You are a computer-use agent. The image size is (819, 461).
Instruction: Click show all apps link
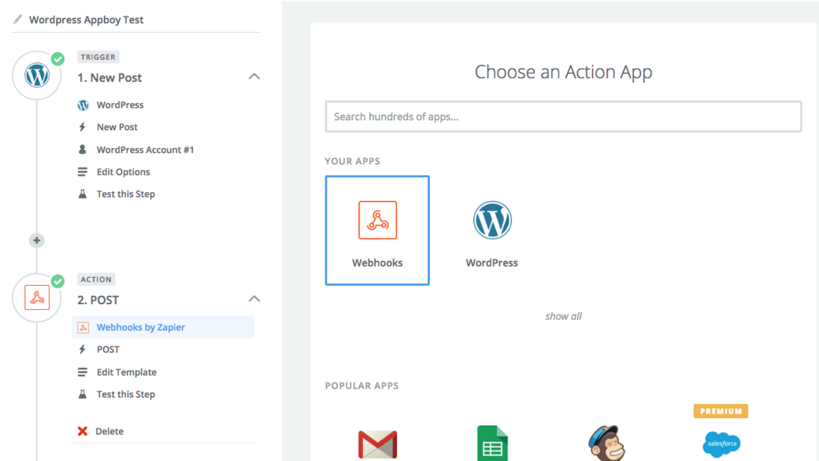click(563, 317)
